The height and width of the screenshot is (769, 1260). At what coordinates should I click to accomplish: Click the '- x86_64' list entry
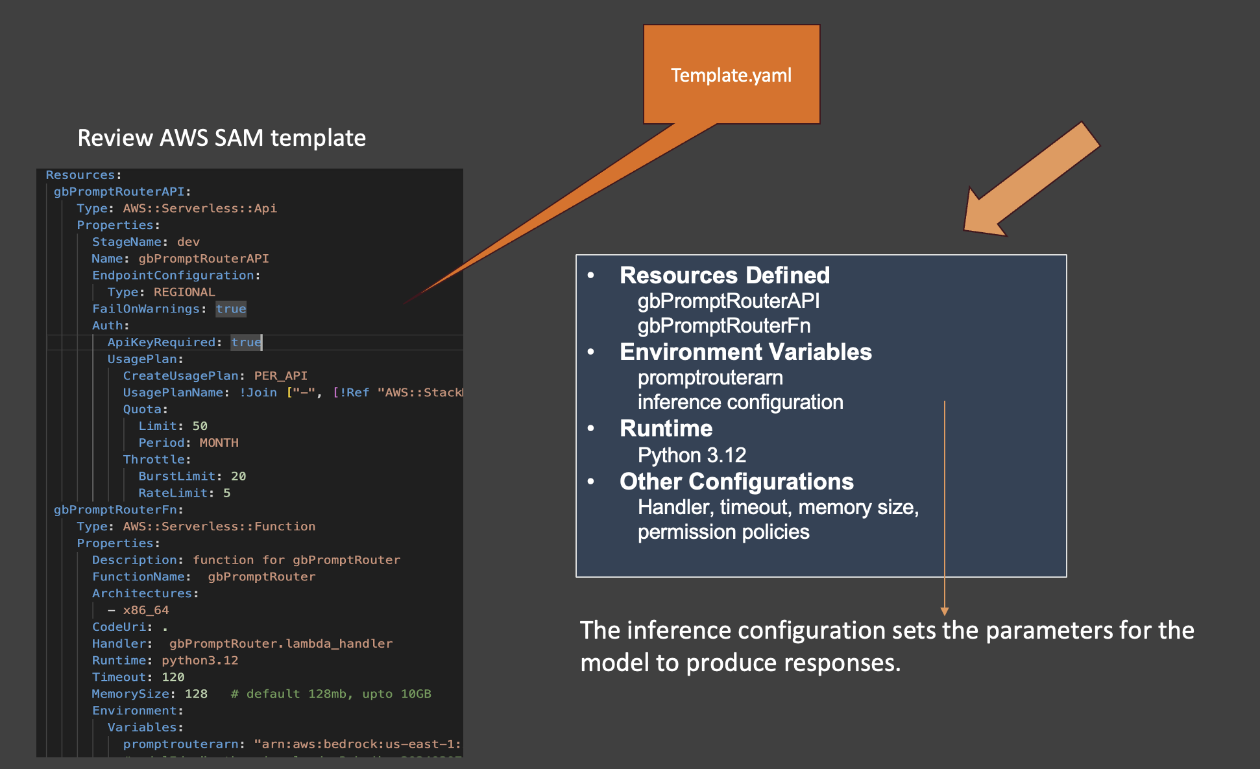[x=138, y=610]
